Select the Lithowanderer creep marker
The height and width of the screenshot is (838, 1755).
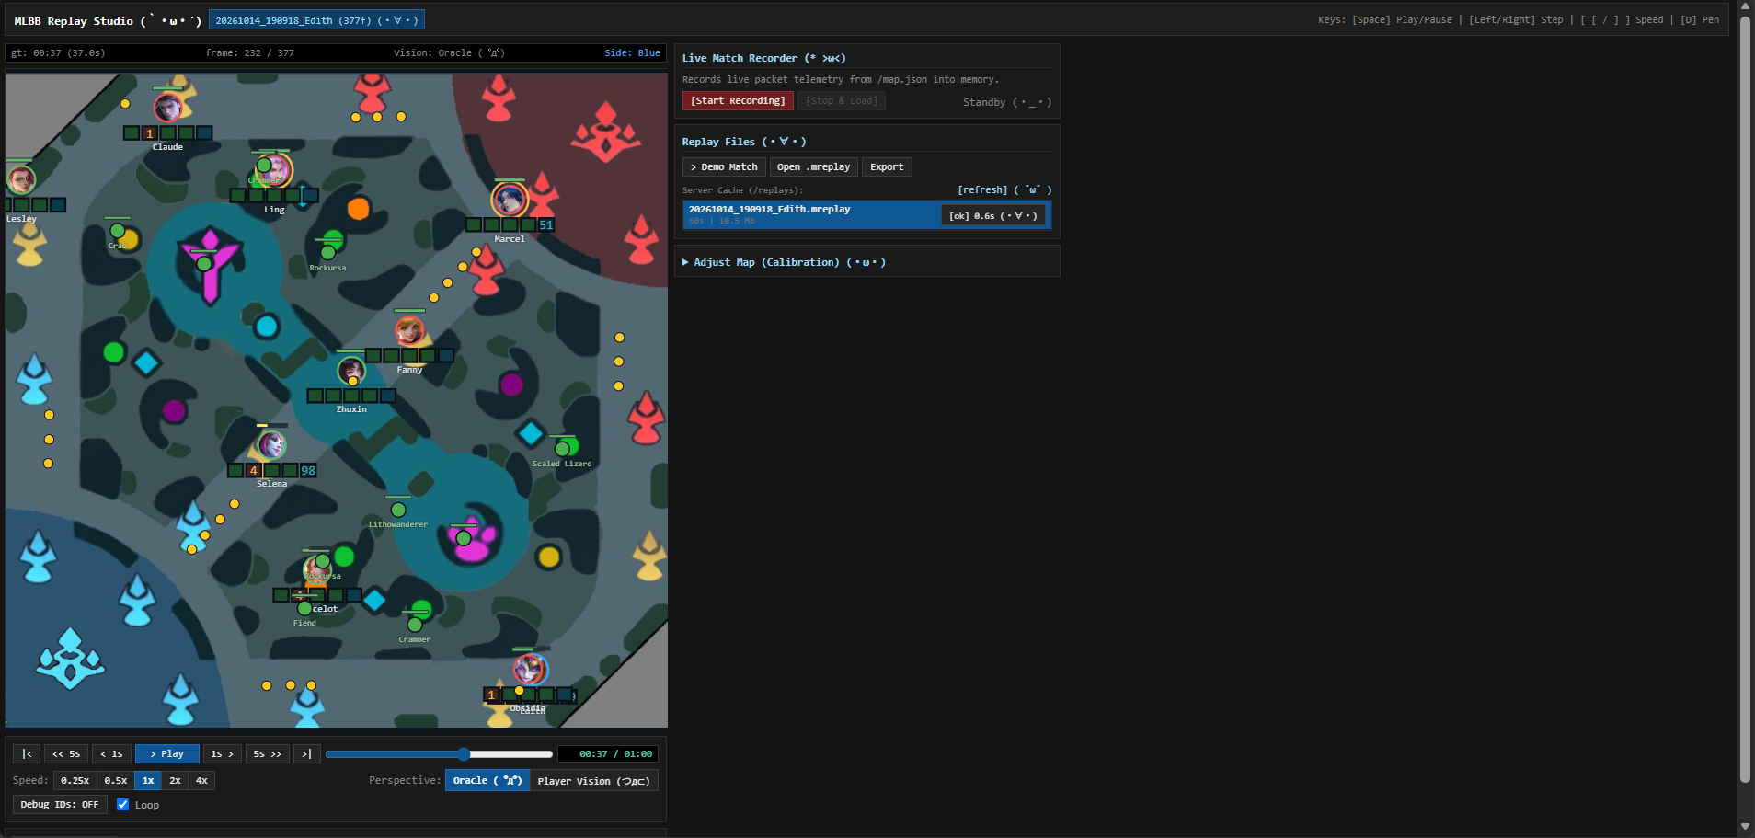click(x=398, y=510)
